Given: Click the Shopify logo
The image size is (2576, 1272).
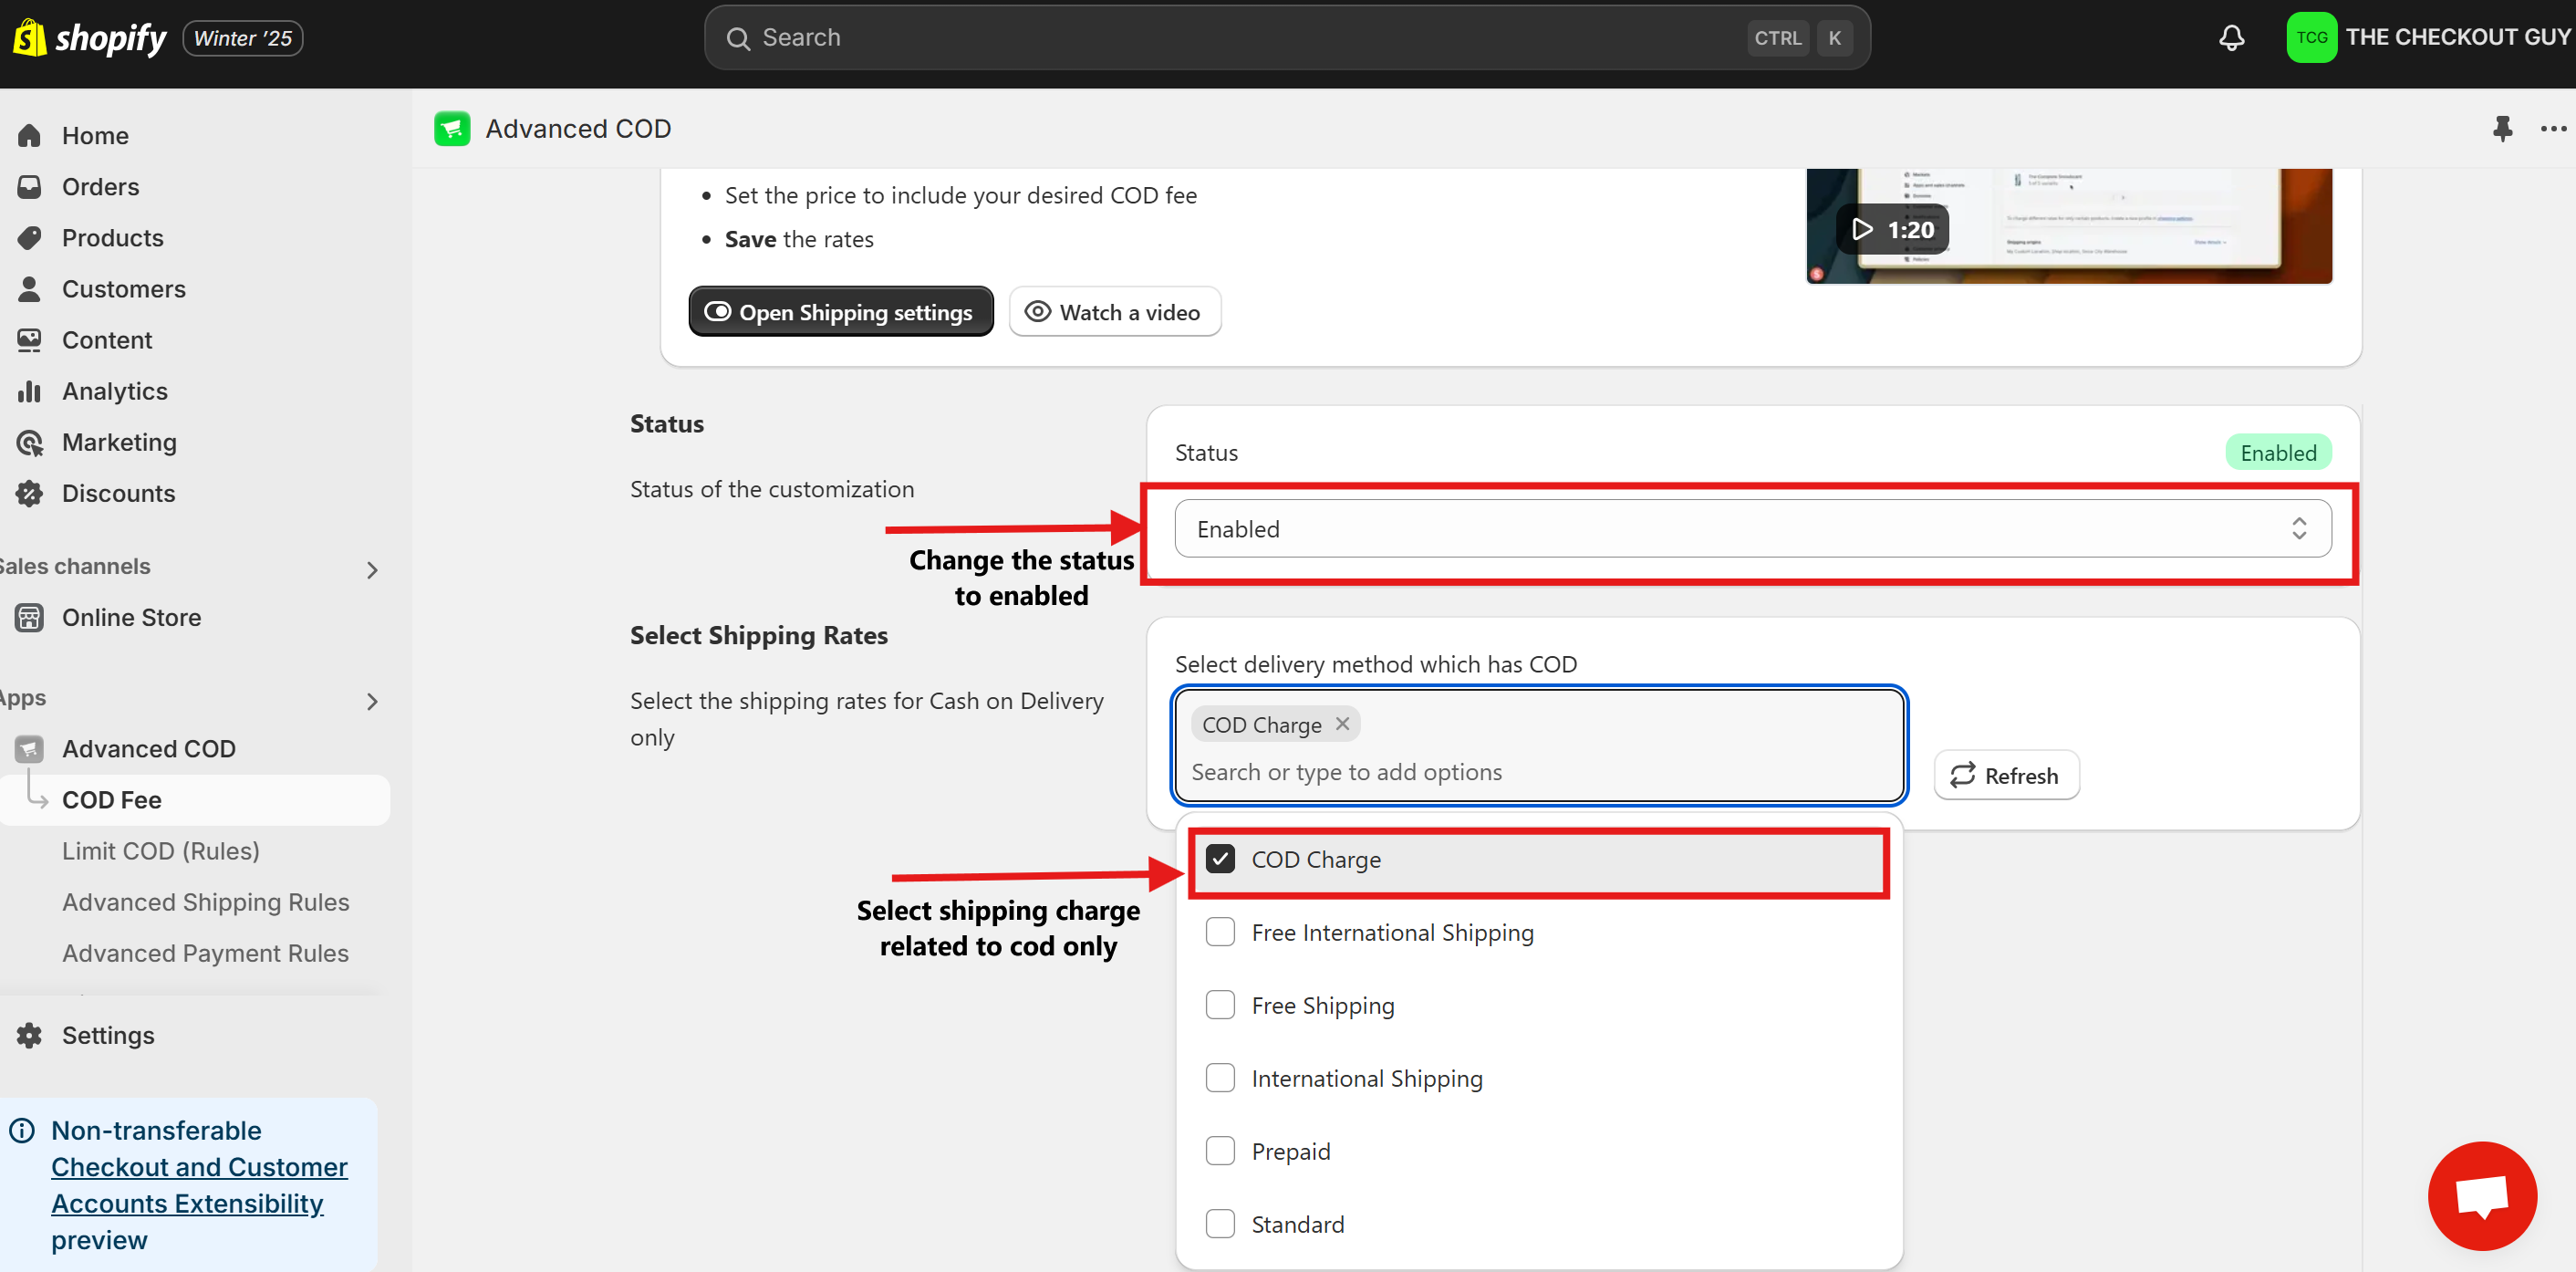Looking at the screenshot, I should coord(90,38).
